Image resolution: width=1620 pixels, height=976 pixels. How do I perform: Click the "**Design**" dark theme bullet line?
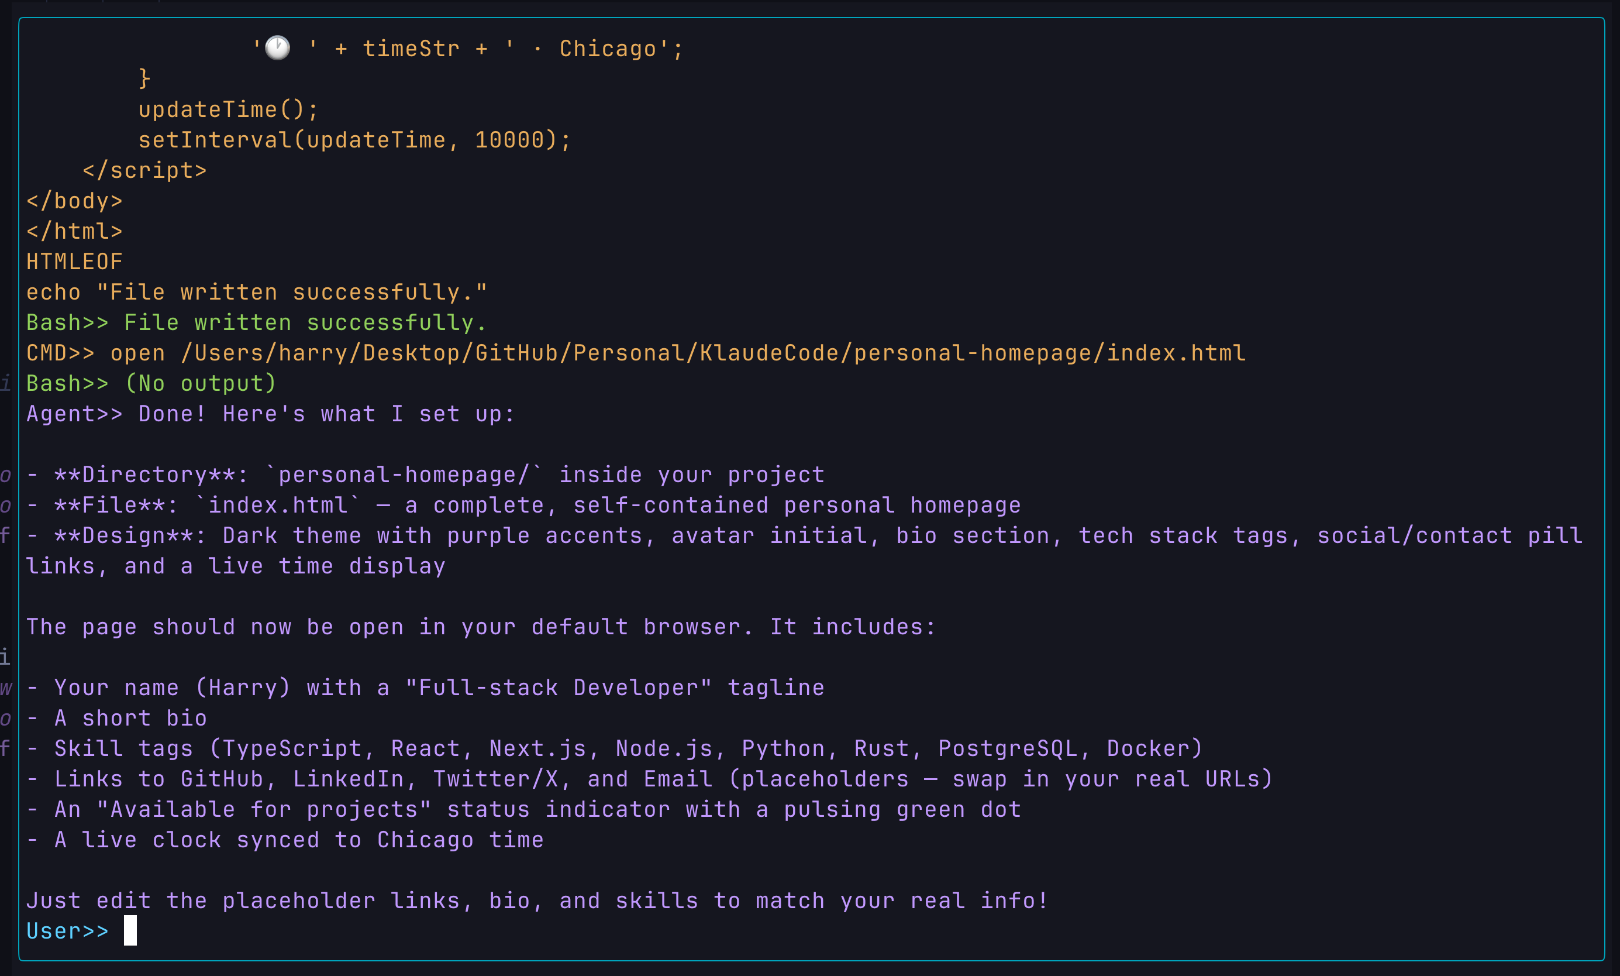pos(804,535)
